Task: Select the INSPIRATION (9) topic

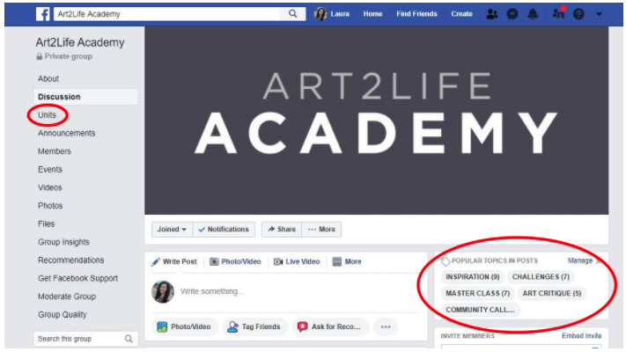Action: 472,277
